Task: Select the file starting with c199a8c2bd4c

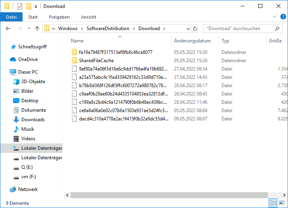Action: coord(123,102)
